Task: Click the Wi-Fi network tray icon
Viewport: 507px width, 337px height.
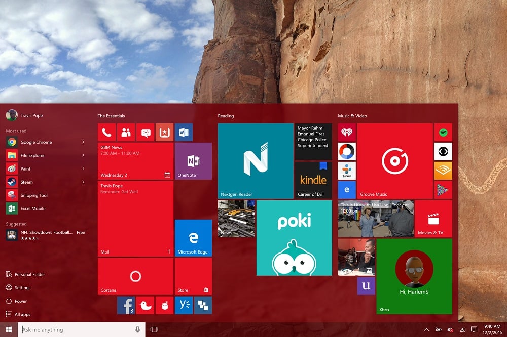Action: (x=462, y=329)
